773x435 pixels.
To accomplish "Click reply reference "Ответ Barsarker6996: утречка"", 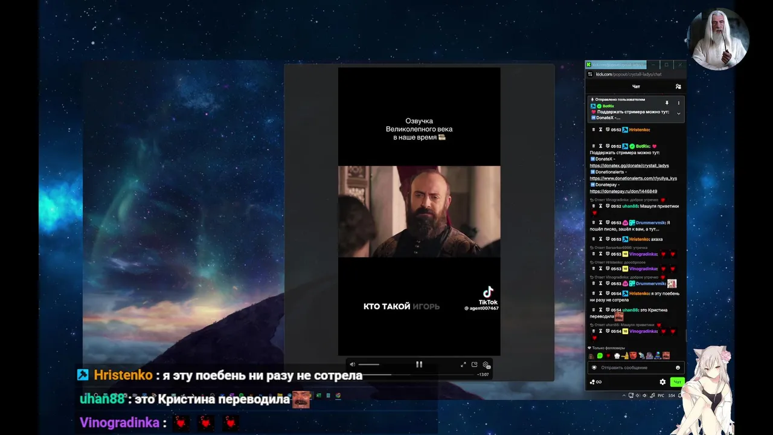I will pos(618,247).
